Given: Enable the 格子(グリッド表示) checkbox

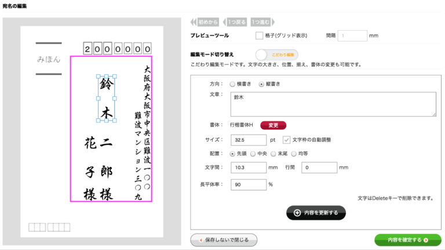Looking at the screenshot, I should (260, 36).
